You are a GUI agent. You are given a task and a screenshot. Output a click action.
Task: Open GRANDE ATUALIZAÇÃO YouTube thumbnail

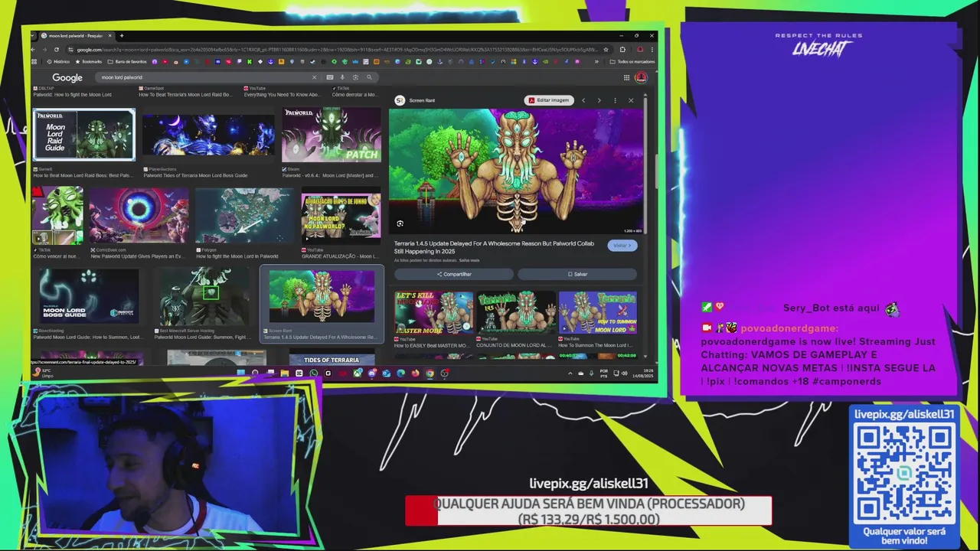pos(341,216)
